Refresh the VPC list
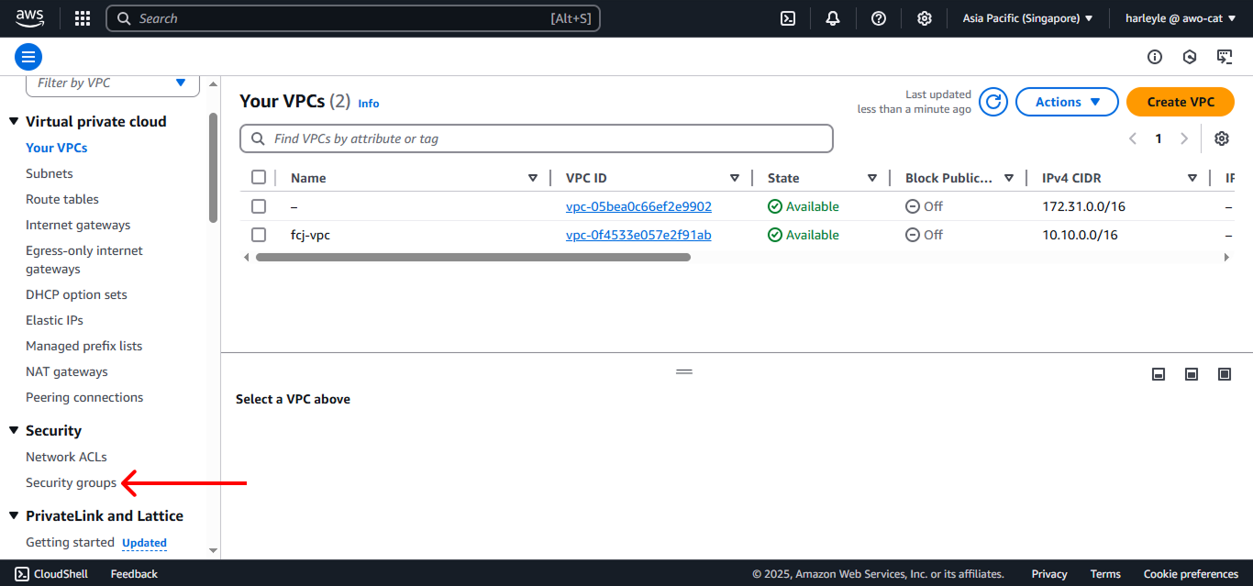This screenshot has height=586, width=1253. pos(993,102)
